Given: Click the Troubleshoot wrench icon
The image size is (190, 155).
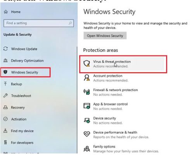Looking at the screenshot, I should [x=5, y=96].
